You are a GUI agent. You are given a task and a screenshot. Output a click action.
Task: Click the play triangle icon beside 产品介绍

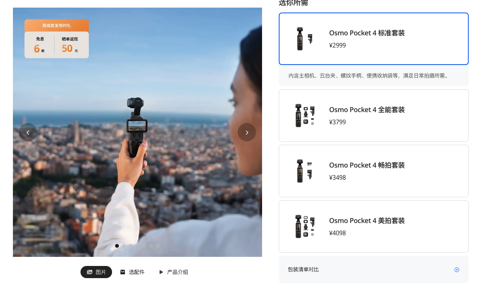[x=161, y=272]
